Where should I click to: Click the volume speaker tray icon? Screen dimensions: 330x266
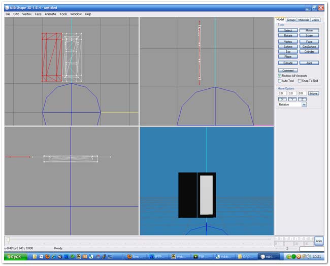point(309,257)
